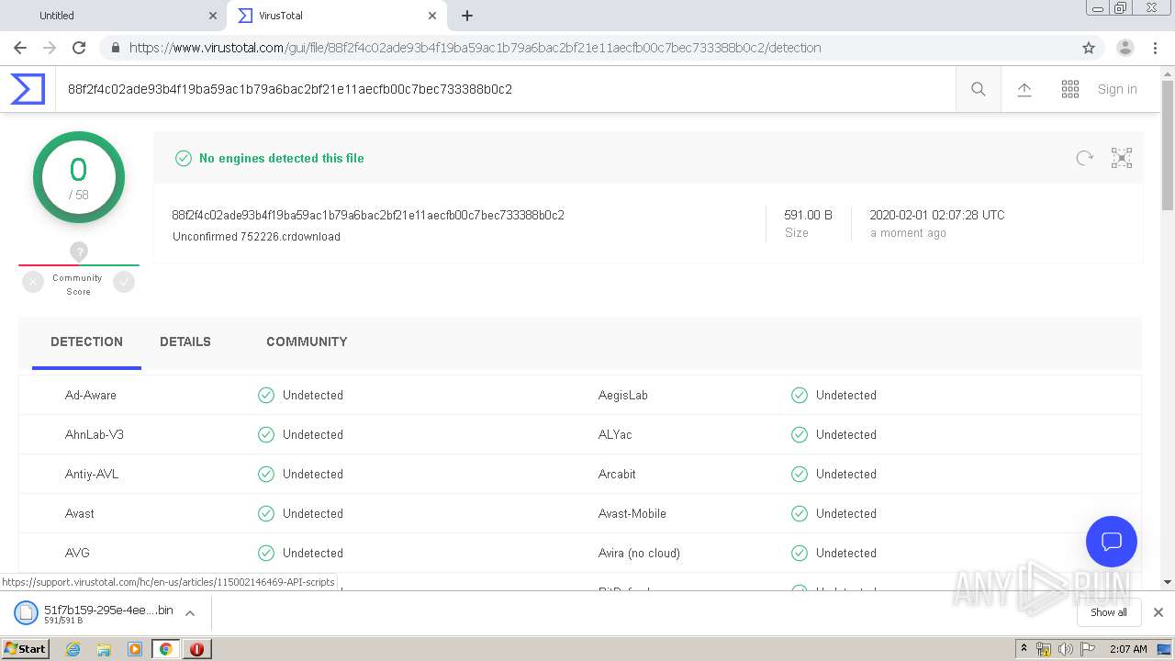
Task: Click the ALYac engine name
Action: (615, 434)
